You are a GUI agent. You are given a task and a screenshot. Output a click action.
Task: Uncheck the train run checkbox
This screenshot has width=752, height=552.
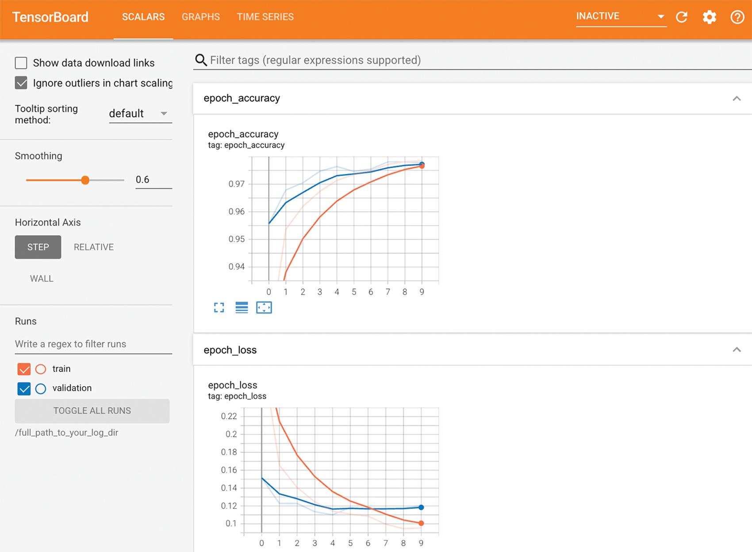(24, 369)
